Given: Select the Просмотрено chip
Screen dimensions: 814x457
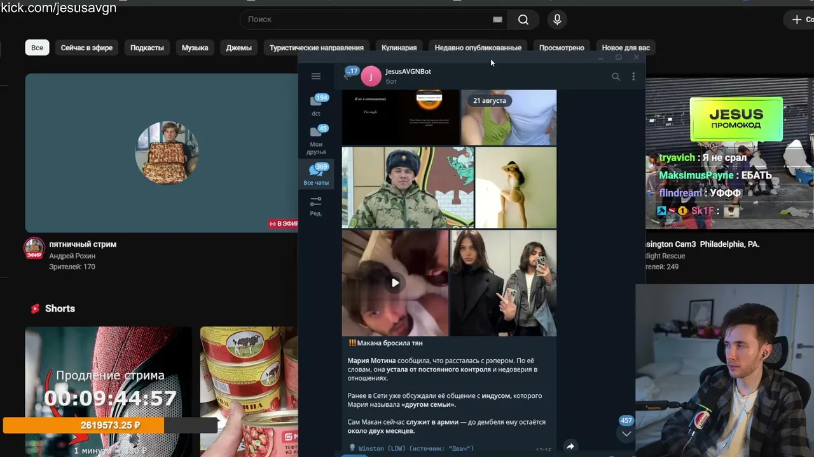Looking at the screenshot, I should click(x=562, y=48).
